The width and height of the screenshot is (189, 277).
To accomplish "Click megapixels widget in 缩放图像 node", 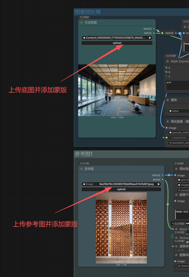I will point(178,138).
